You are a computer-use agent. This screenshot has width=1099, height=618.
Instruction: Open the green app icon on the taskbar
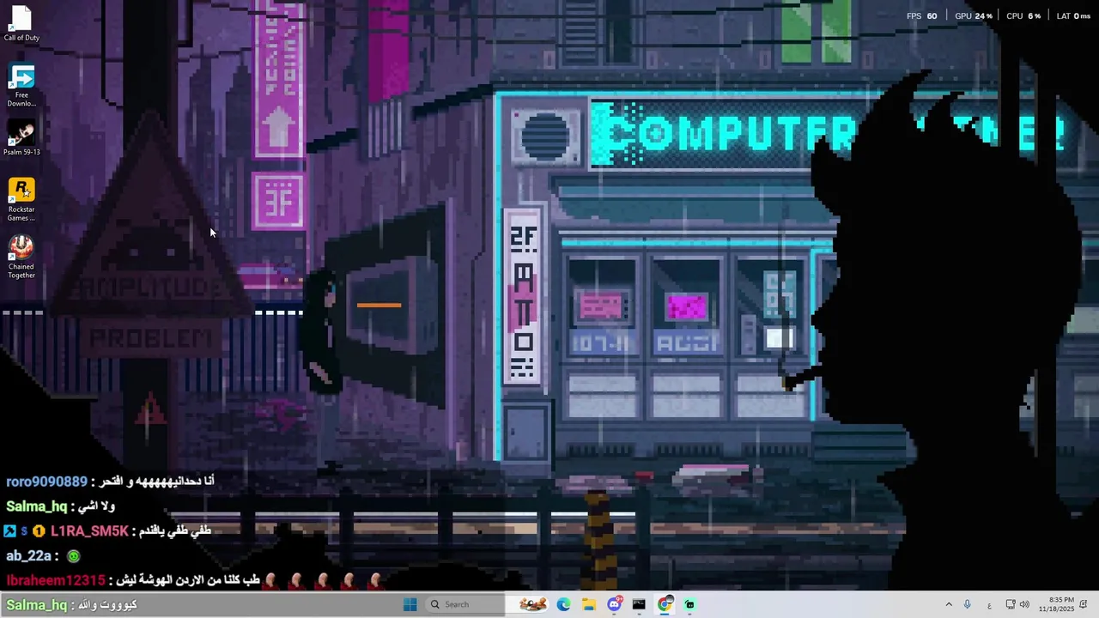(x=689, y=604)
